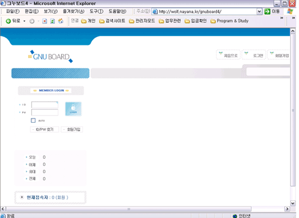Open the 즐겨찾기(A) menu

click(x=74, y=11)
